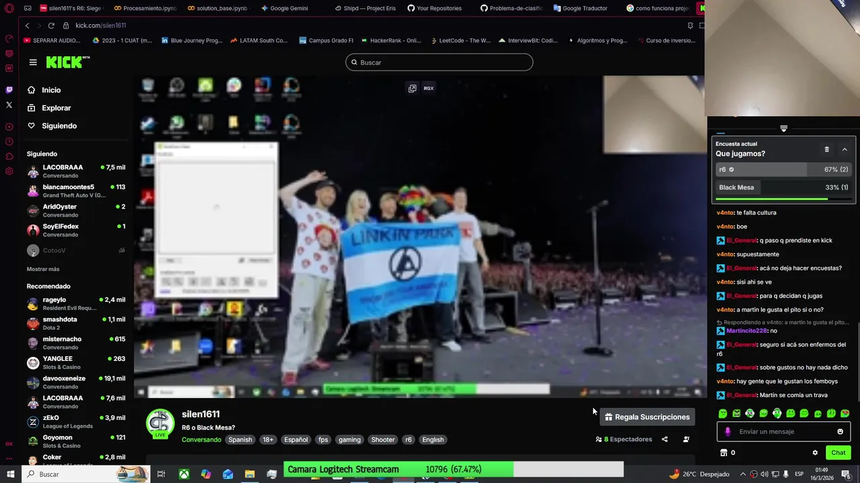Open the Windows Start menu

[x=10, y=474]
